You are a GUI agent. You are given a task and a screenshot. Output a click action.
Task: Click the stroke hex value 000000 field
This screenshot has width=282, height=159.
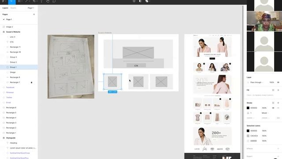click(254, 108)
